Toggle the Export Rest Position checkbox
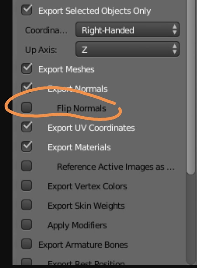This screenshot has width=197, height=268. coord(27,262)
